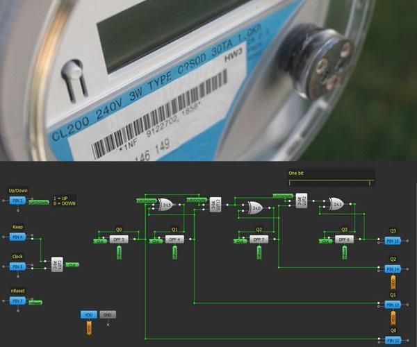Click the 'Q3' label above PIN 15
This screenshot has height=347, width=417.
[393, 230]
